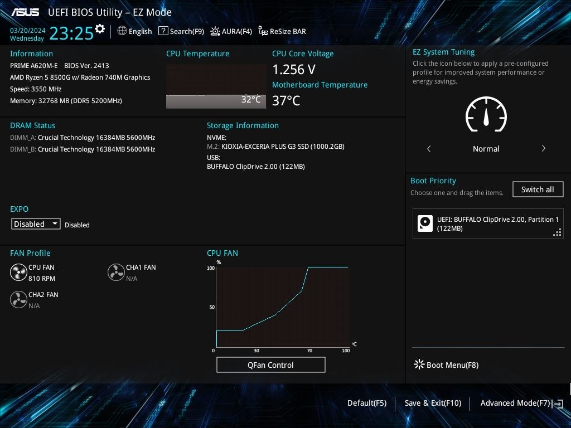This screenshot has width=571, height=428.
Task: Click the DIMM_A Crucial Technology entry
Action: tap(83, 138)
